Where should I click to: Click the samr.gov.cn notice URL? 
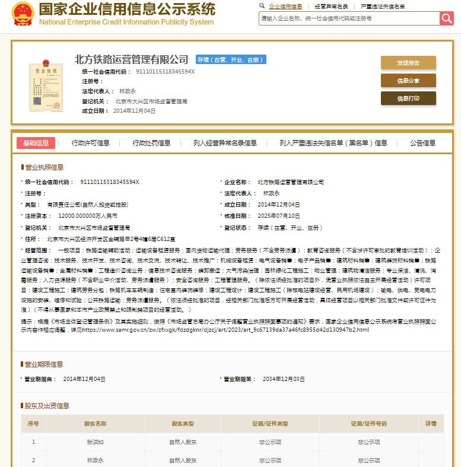[225, 330]
